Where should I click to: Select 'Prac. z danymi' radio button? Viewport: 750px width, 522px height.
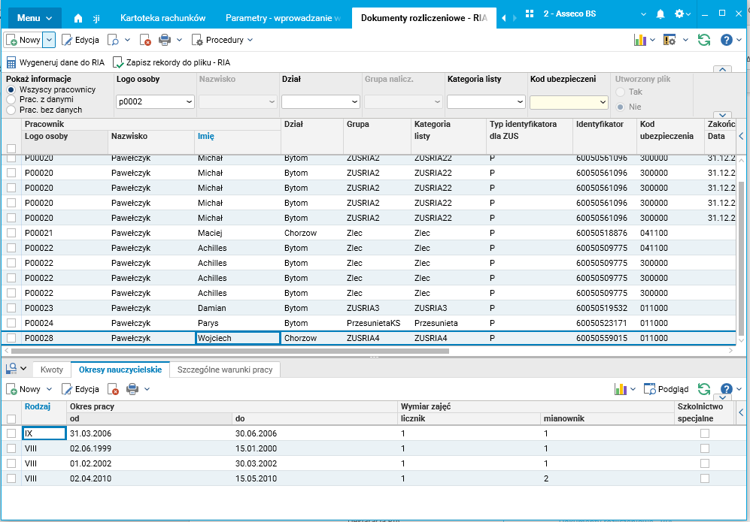[x=11, y=99]
